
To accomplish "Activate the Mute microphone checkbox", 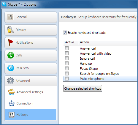I will point(66,79).
